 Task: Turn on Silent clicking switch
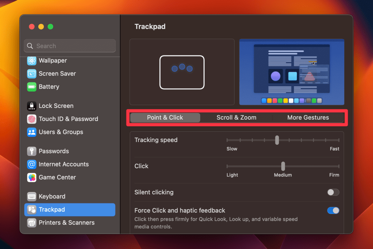click(333, 192)
